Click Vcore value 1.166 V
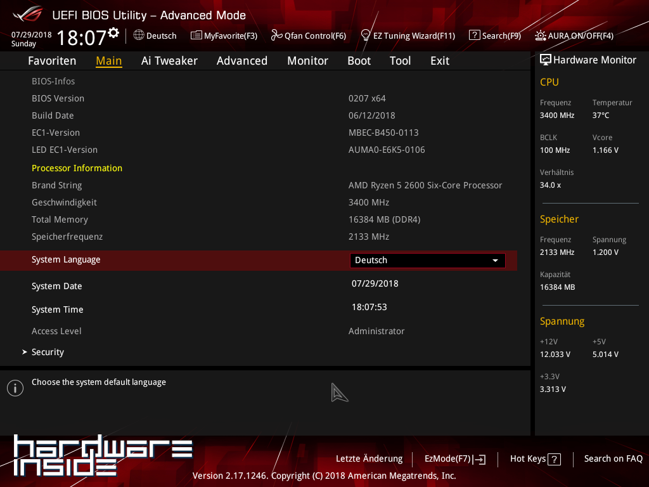 pyautogui.click(x=605, y=150)
